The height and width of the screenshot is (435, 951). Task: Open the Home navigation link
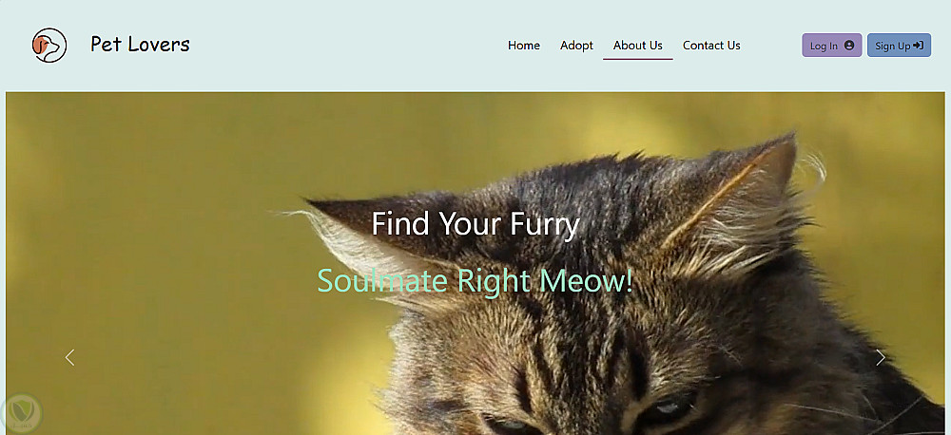[x=524, y=46]
